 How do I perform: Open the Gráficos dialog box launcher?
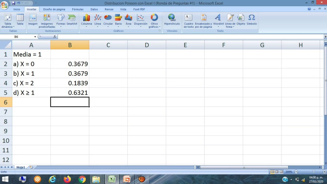click(160, 31)
